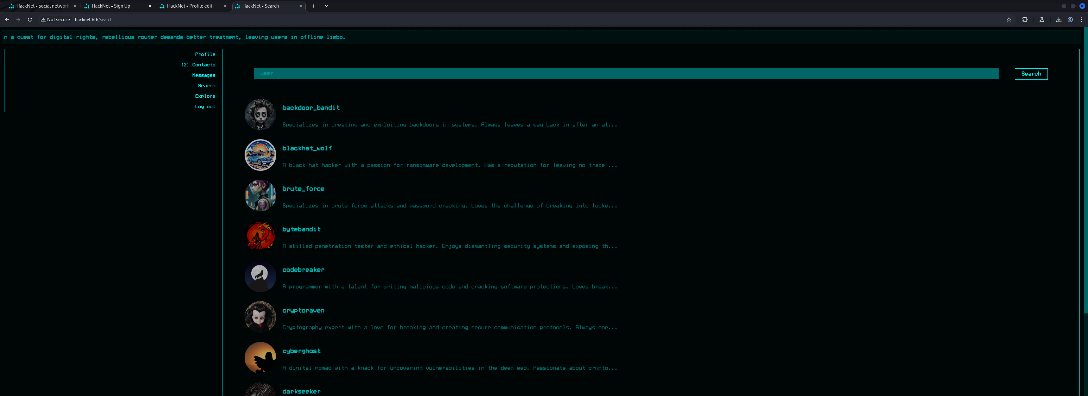Click the Not secure site info indicator
Viewport: 1088px width, 396px height.
55,19
